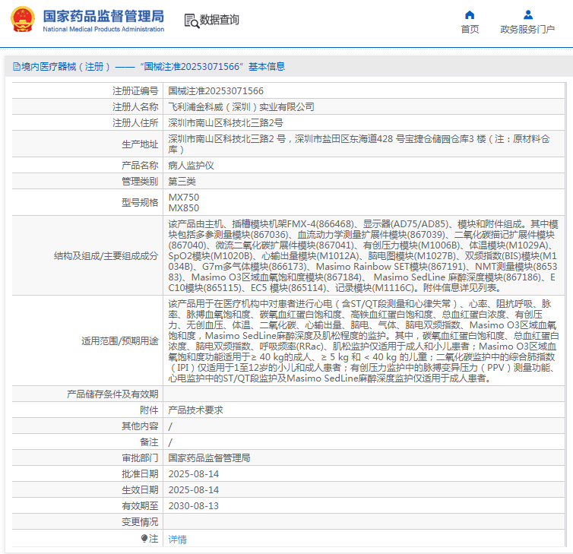Viewport: 573px width, 554px height.
Task: Click the 生产地址 label
Action: click(140, 144)
